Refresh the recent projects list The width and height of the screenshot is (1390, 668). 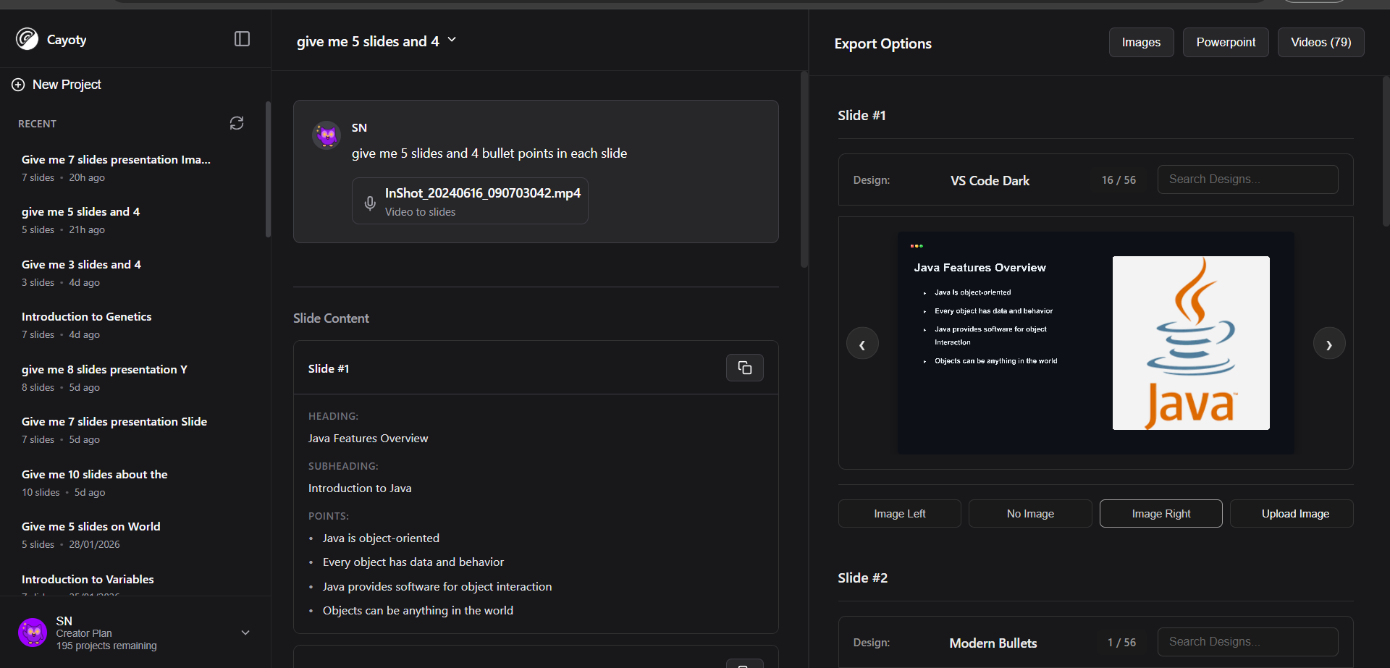click(x=237, y=123)
